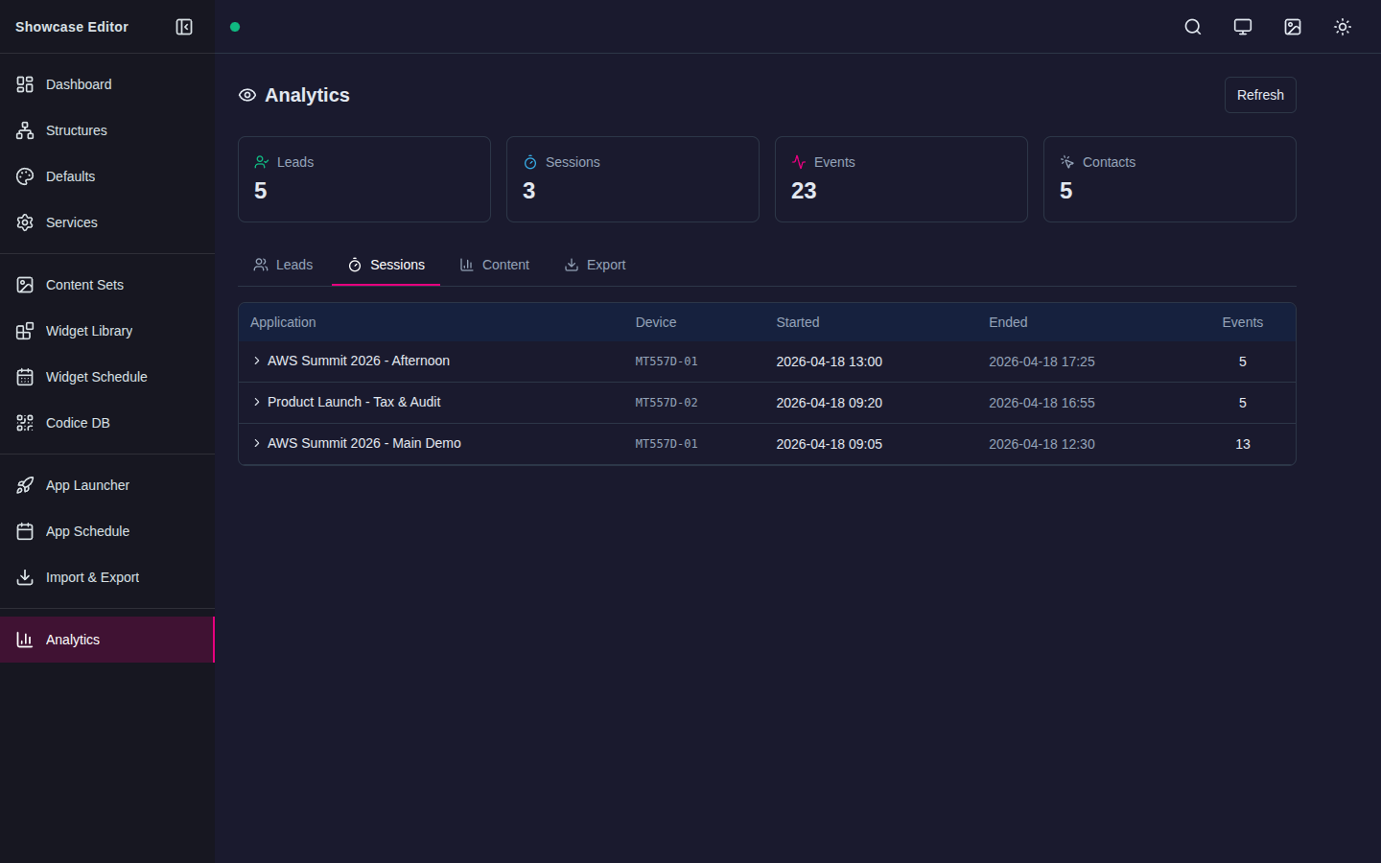Click the download icon on the Export tab
Image resolution: width=1381 pixels, height=863 pixels.
click(572, 265)
